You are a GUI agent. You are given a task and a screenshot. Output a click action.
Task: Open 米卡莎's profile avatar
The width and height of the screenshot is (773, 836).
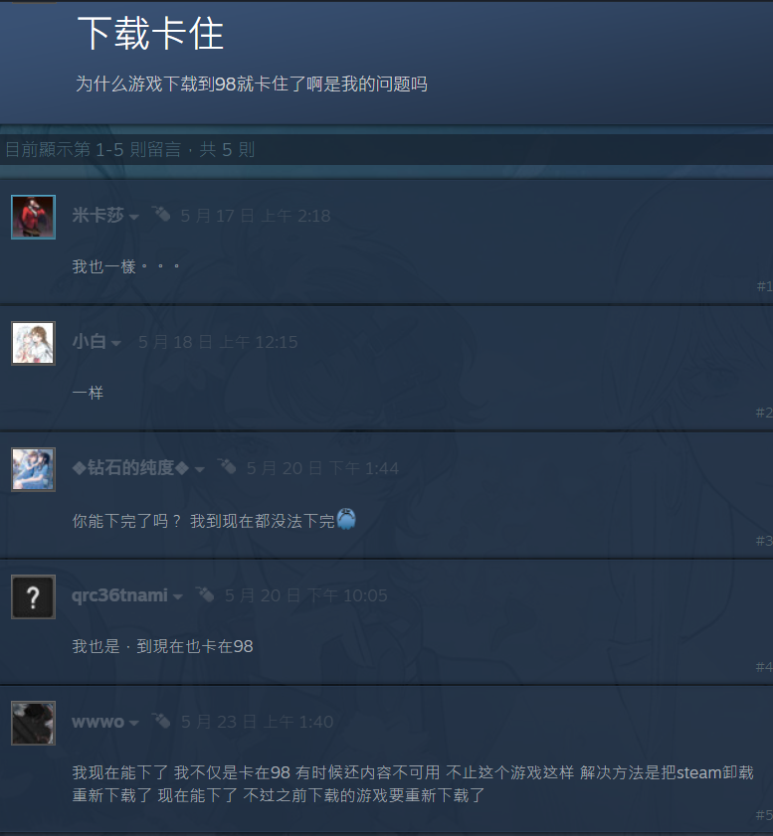pyautogui.click(x=33, y=217)
